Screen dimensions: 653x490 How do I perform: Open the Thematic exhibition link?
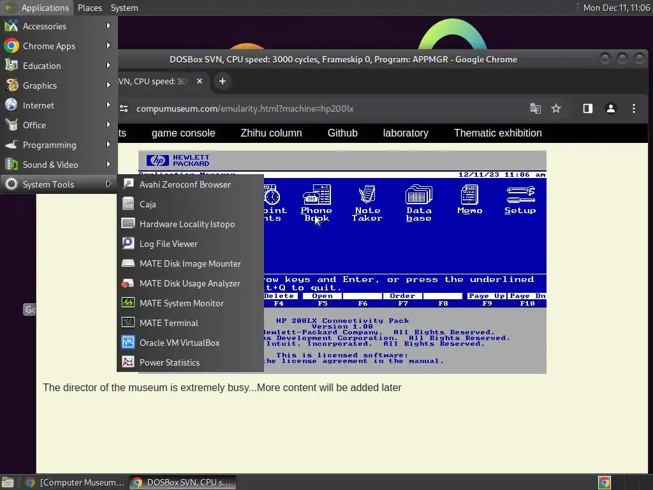coord(497,133)
